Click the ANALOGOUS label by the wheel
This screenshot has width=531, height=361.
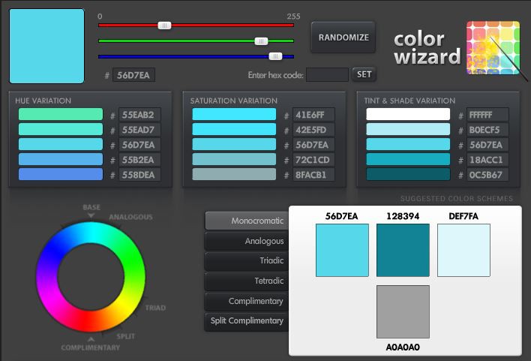tap(130, 217)
